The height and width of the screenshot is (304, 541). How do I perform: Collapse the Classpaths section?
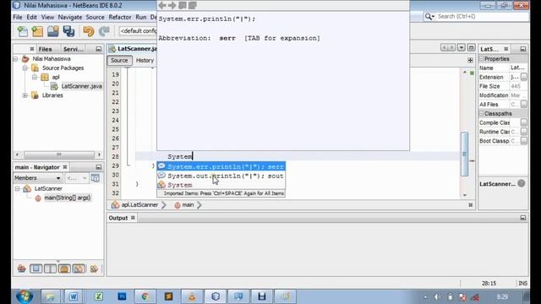click(x=482, y=113)
